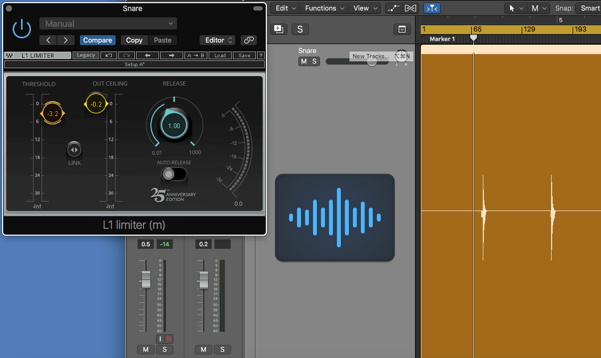The height and width of the screenshot is (358, 601).
Task: Click the crossfade drag mode icon
Action: coord(410,8)
